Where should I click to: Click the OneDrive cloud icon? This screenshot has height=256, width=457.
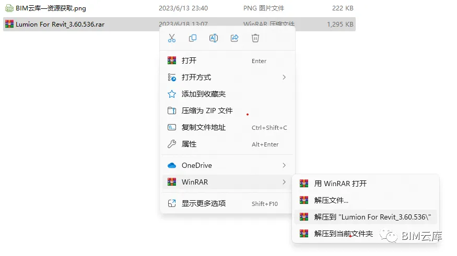pyautogui.click(x=172, y=165)
